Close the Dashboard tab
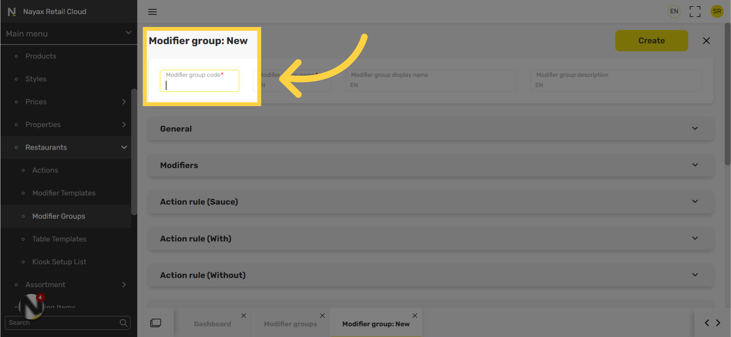Image resolution: width=731 pixels, height=337 pixels. [x=244, y=316]
